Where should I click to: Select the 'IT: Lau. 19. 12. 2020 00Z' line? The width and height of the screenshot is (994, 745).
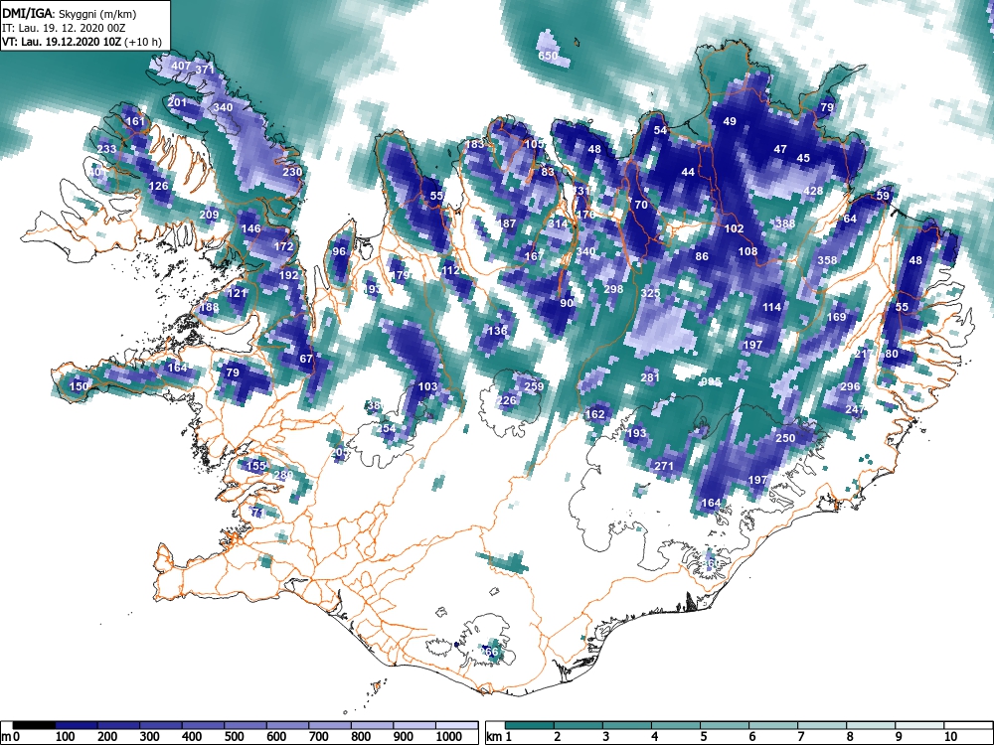click(64, 28)
